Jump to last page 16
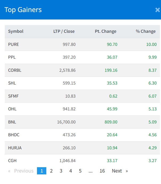Screen dimensions: 161x184 point(102,171)
